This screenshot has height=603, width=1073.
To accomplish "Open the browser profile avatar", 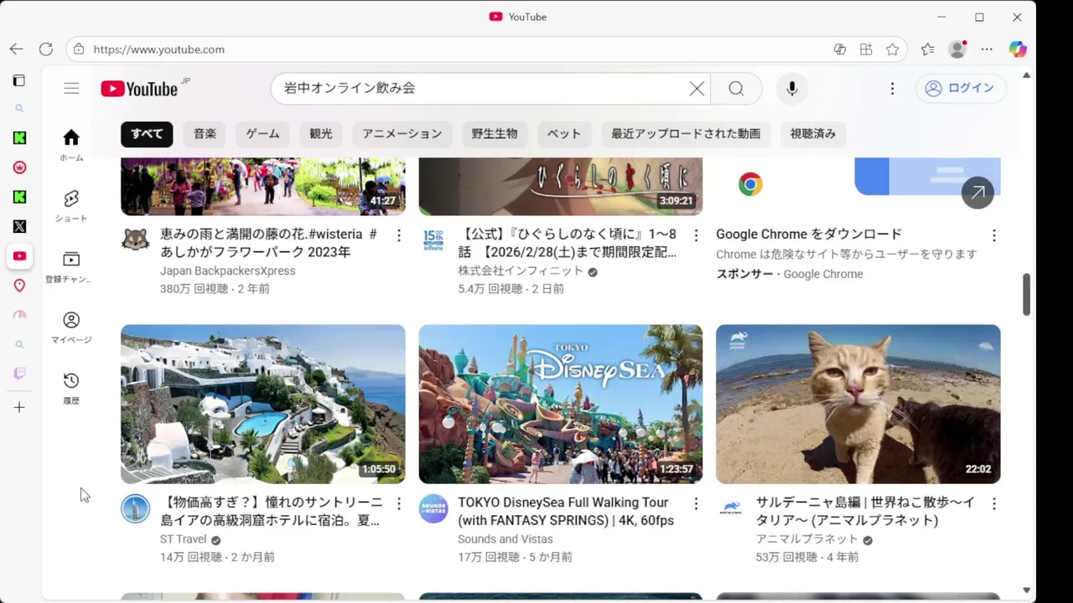I will pyautogui.click(x=957, y=49).
